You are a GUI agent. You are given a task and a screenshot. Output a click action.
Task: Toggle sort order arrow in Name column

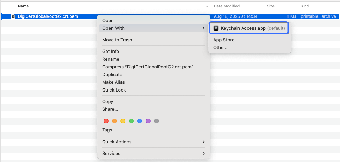207,6
